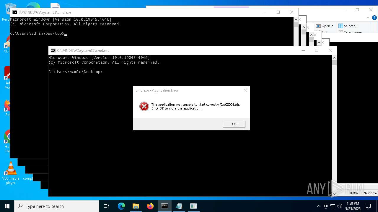Select the Adobe Acrobat desktop shortcut

click(7, 77)
